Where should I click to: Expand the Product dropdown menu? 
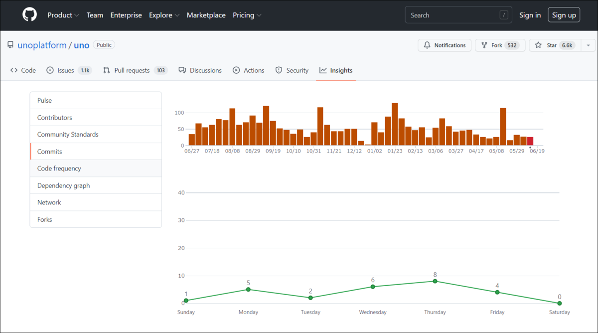(63, 15)
